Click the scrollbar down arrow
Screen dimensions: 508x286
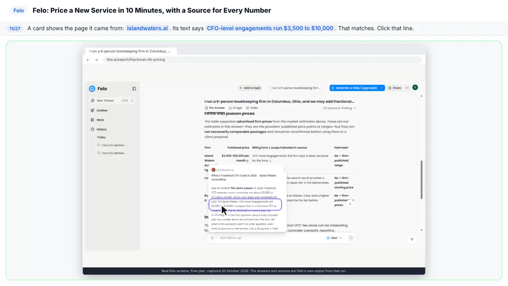(421, 230)
